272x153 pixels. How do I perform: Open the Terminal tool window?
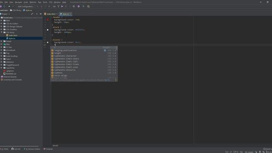48,149
